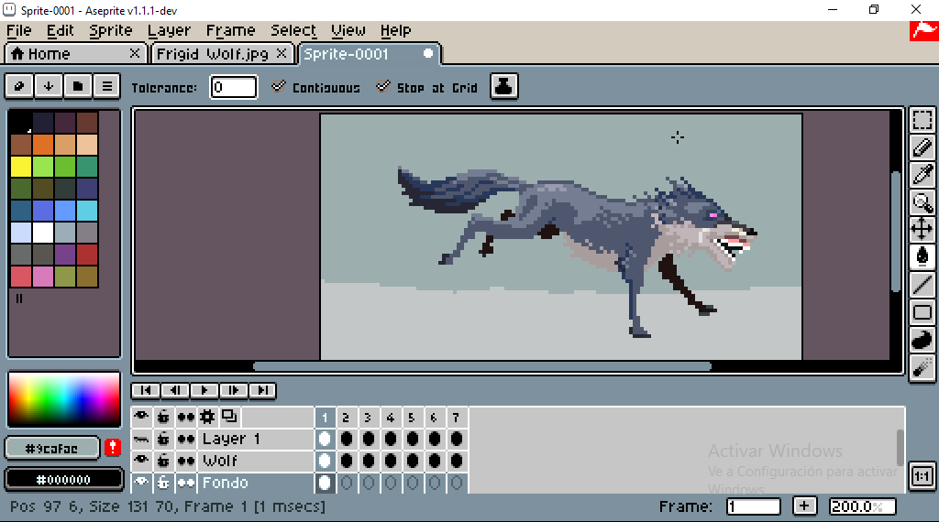Viewport: 939px width, 522px height.
Task: Go to first frame button
Action: tap(146, 390)
